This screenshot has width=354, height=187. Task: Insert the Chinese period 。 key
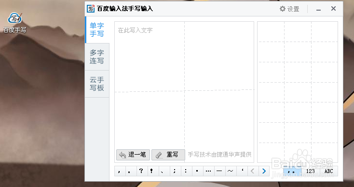(x=131, y=171)
